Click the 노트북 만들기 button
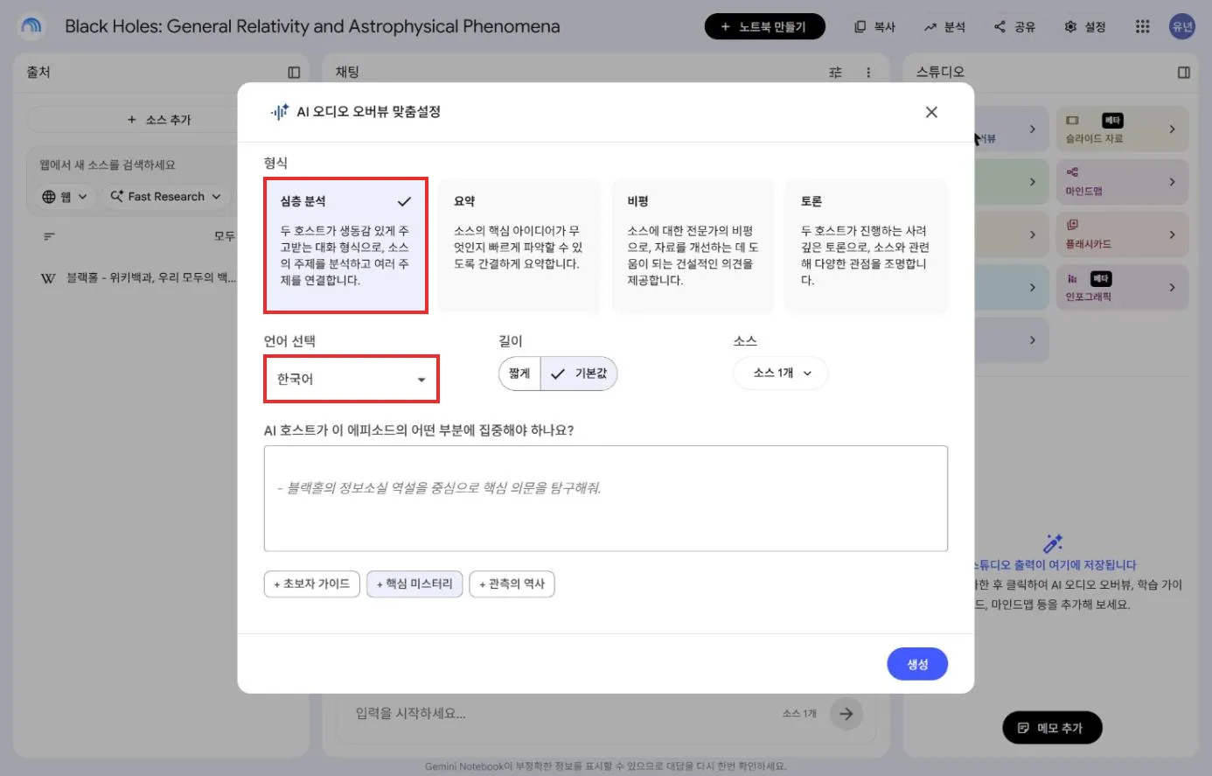This screenshot has width=1212, height=776. pos(765,26)
